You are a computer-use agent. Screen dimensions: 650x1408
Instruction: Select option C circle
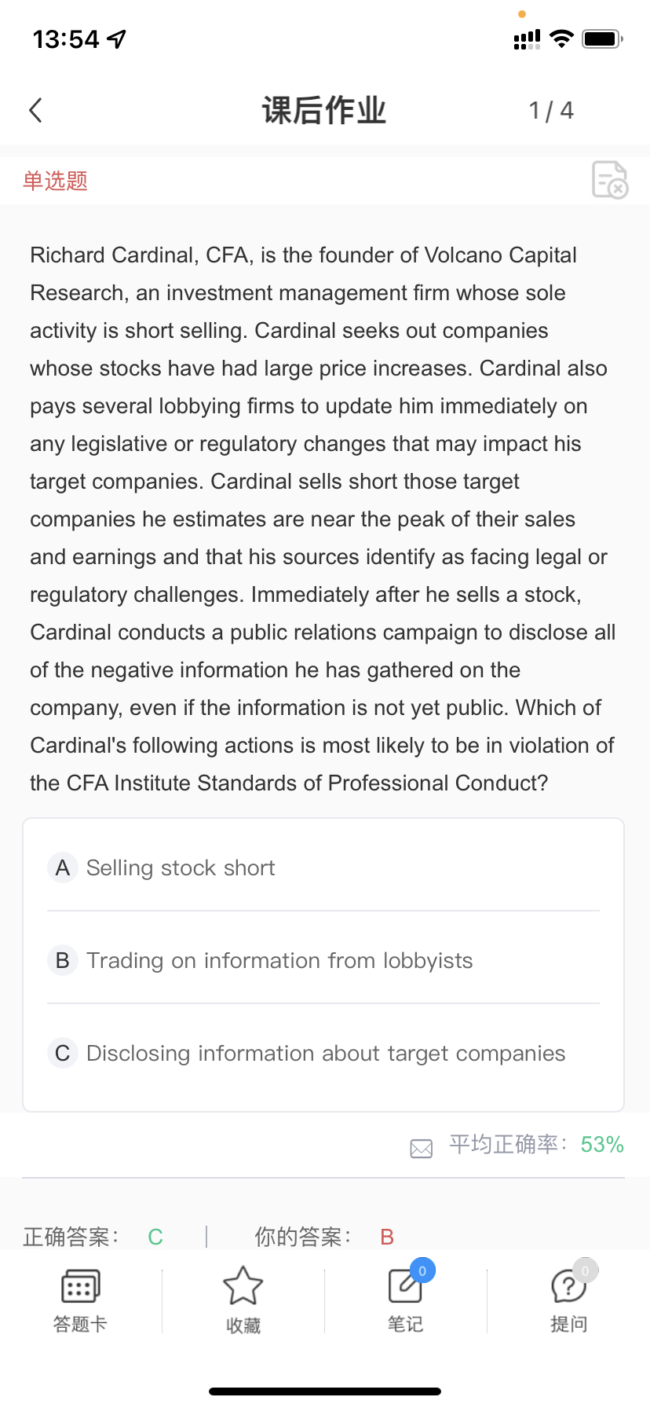pos(63,1054)
